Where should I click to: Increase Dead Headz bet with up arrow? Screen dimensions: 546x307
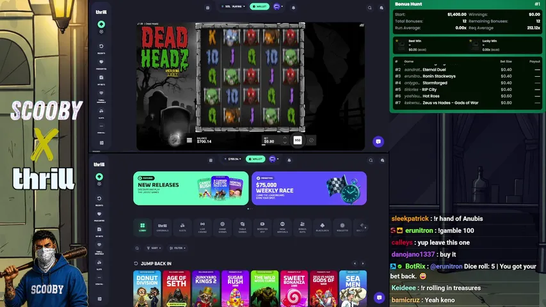(x=285, y=138)
